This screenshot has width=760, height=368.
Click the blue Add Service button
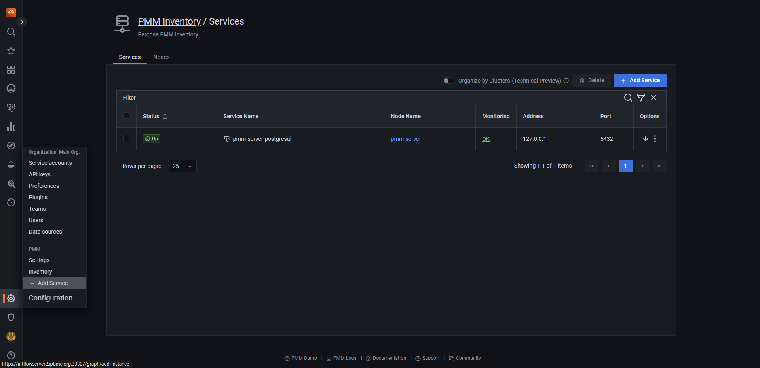pos(640,81)
